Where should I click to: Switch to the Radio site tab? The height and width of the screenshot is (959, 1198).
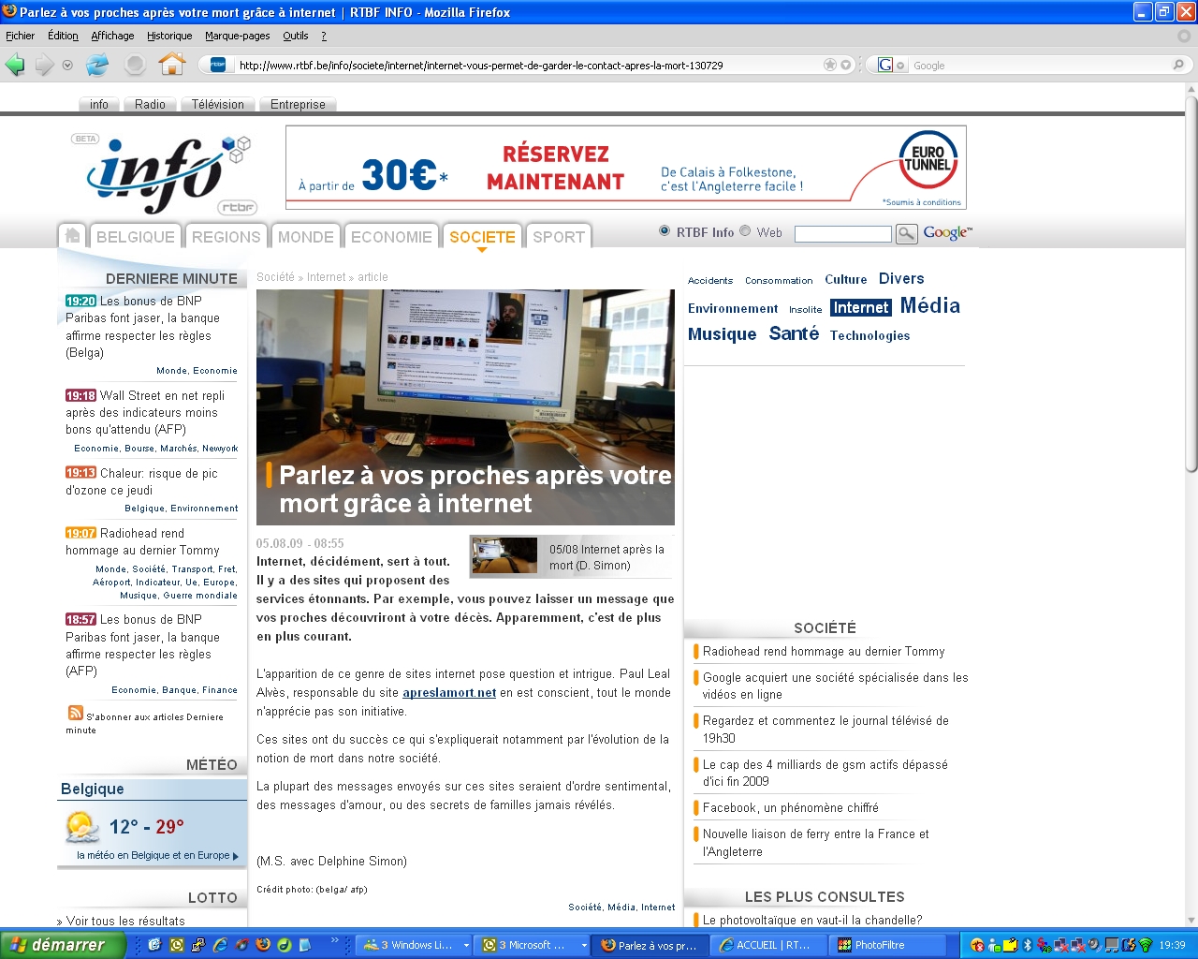[150, 104]
